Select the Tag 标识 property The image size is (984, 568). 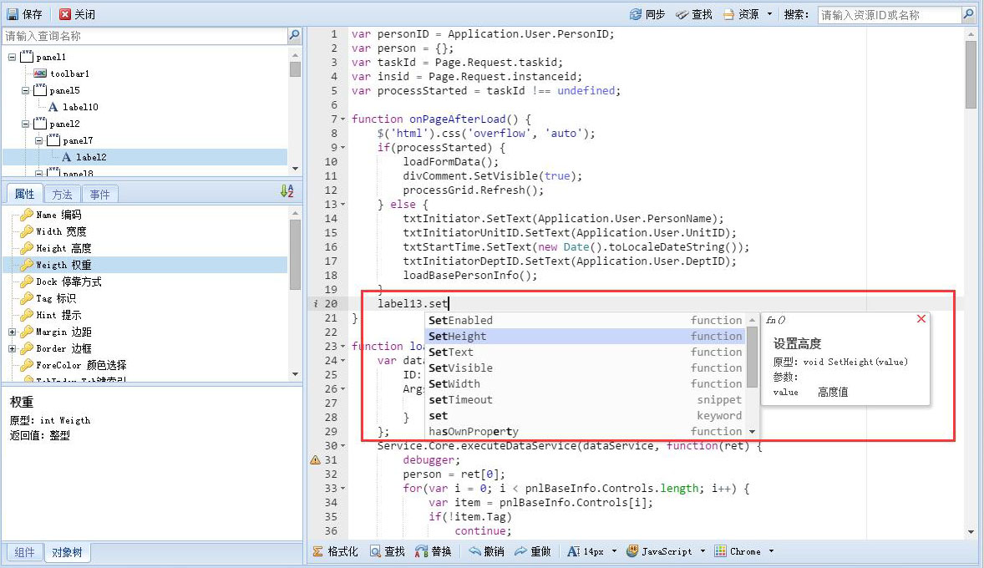56,299
